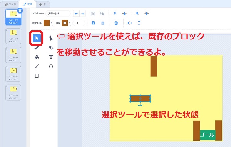Click the brown fill color swatch
The width and height of the screenshot is (231, 147).
tap(47, 23)
